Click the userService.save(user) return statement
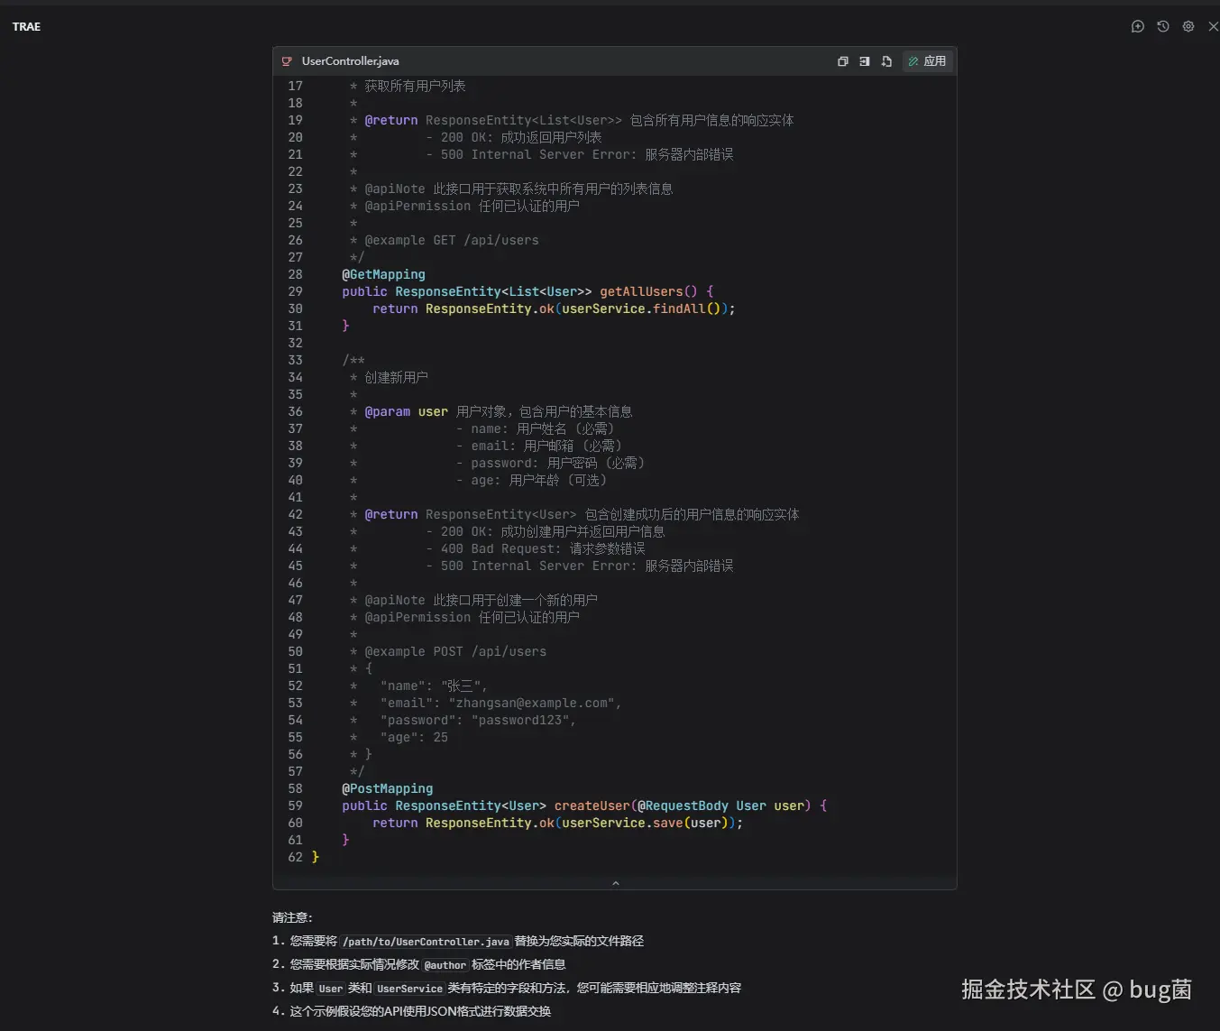The image size is (1220, 1031). click(557, 823)
